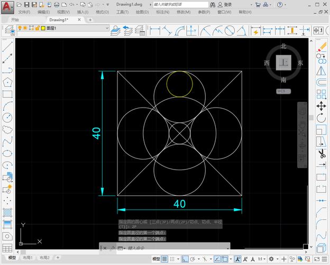The width and height of the screenshot is (330, 265).
Task: Click the 登录 sign-in button
Action: [227, 4]
